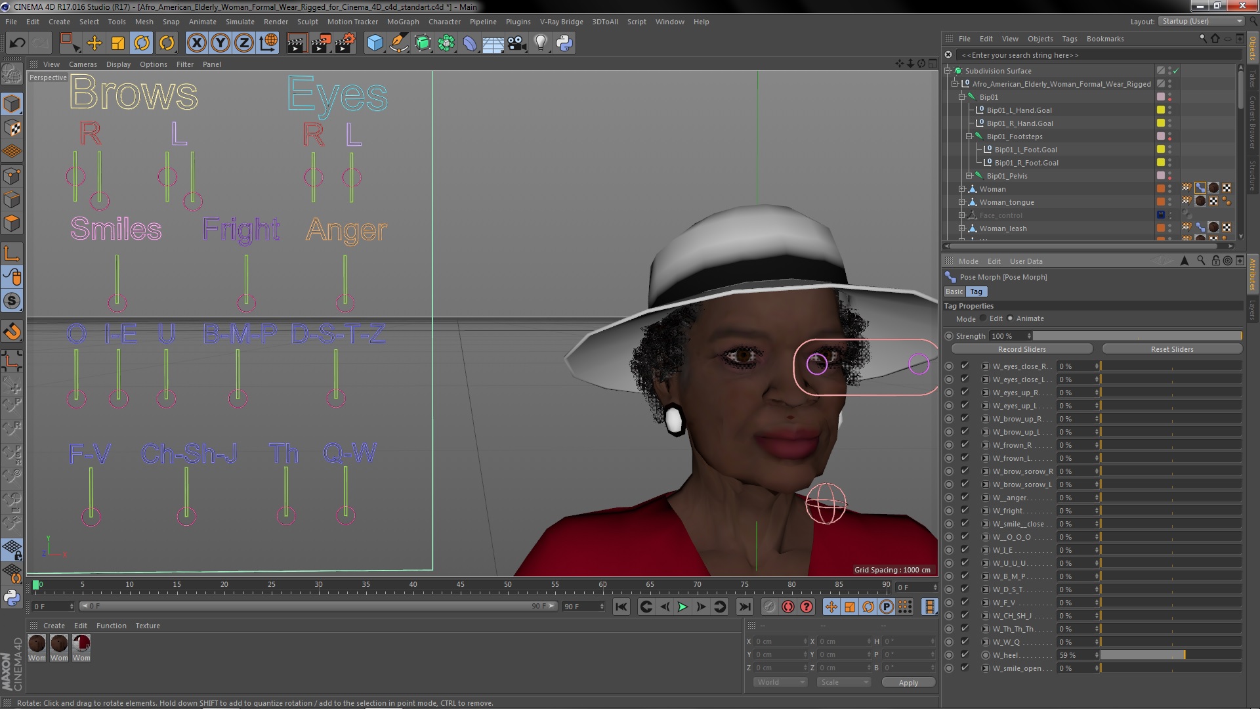
Task: Add a Floor environment object
Action: click(x=493, y=43)
